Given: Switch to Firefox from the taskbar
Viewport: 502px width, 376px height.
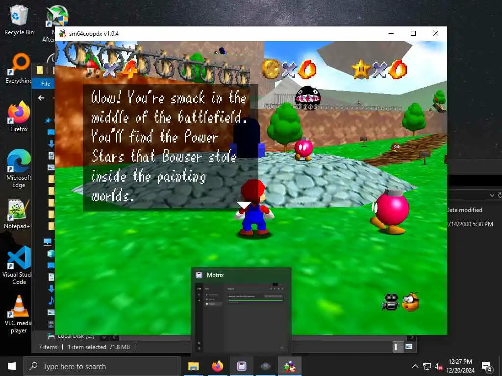Looking at the screenshot, I should [x=218, y=366].
